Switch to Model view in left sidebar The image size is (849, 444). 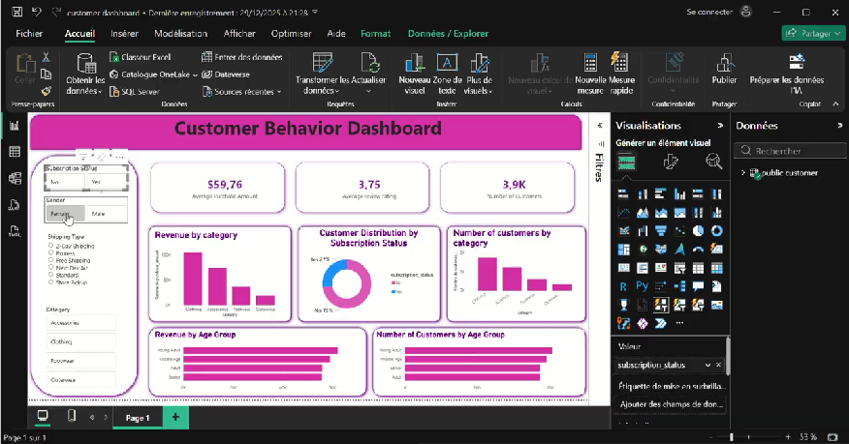pyautogui.click(x=15, y=178)
